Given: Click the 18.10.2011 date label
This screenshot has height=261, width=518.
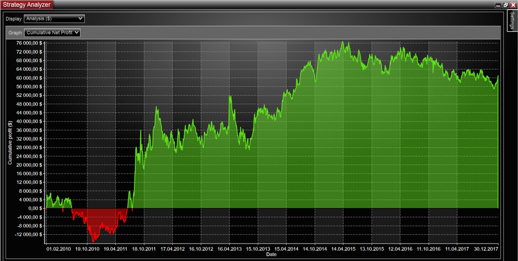Looking at the screenshot, I should pos(144,249).
